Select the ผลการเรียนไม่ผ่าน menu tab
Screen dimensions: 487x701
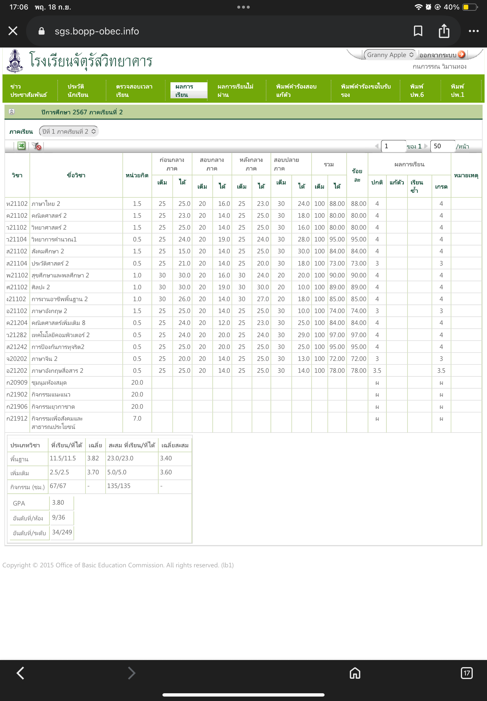[x=235, y=90]
